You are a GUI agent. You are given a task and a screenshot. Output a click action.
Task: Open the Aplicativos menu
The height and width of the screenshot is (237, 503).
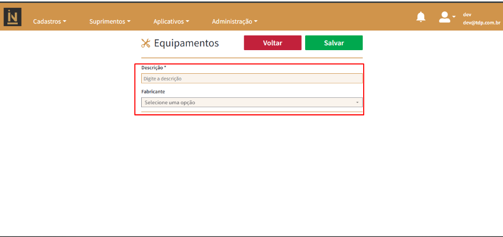pyautogui.click(x=171, y=22)
